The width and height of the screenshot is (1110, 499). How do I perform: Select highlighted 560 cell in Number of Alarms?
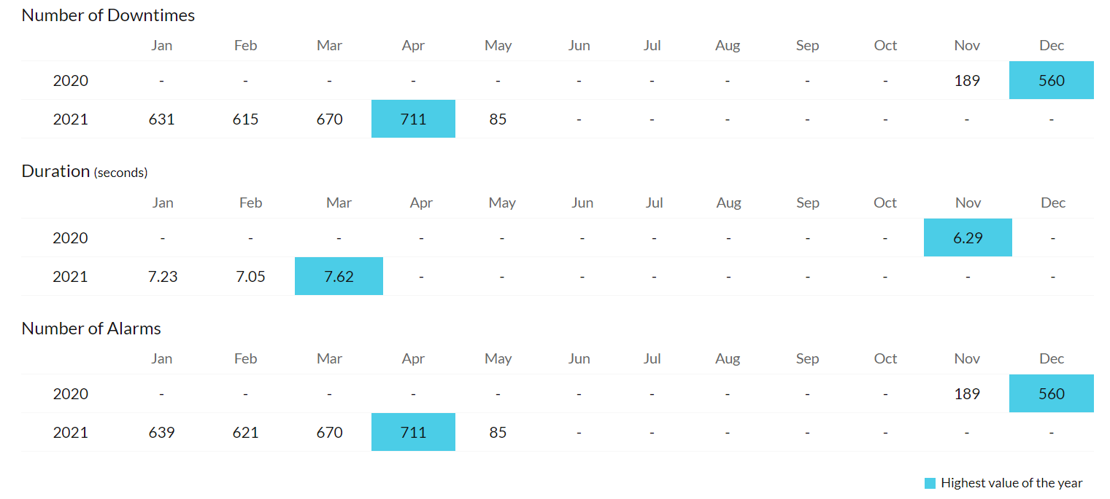pyautogui.click(x=1052, y=393)
